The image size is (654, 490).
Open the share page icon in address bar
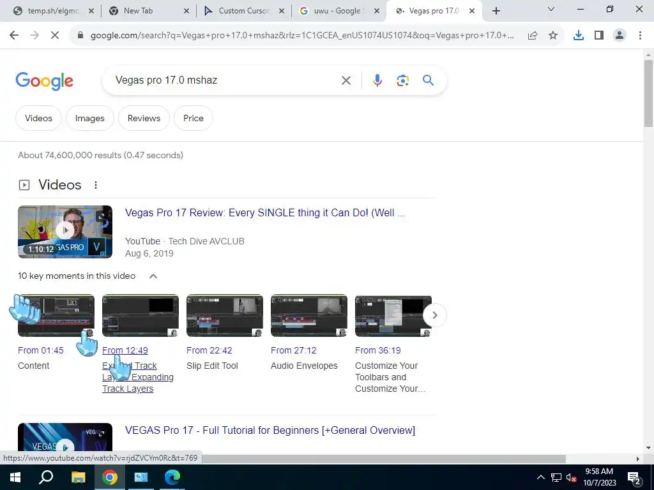tap(533, 36)
